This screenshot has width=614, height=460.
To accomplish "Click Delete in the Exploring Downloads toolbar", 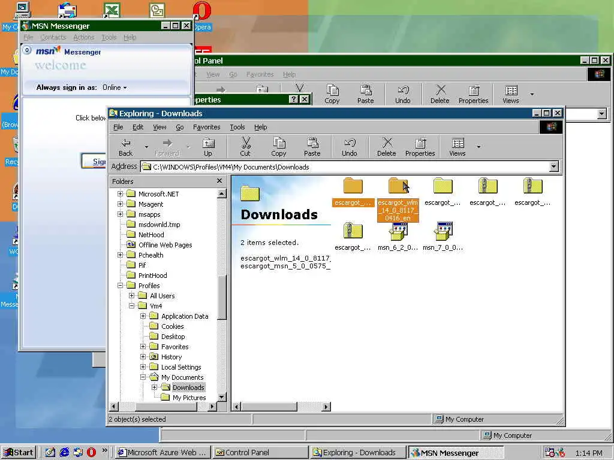I will click(387, 147).
